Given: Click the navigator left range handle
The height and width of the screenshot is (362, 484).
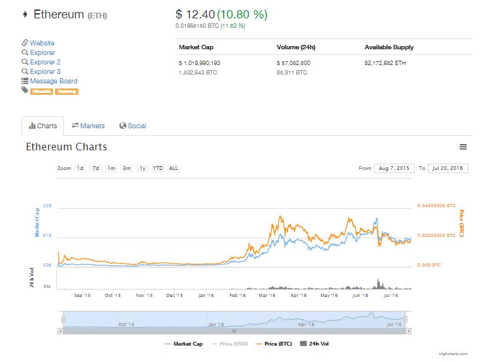Looking at the screenshot, I should click(61, 319).
